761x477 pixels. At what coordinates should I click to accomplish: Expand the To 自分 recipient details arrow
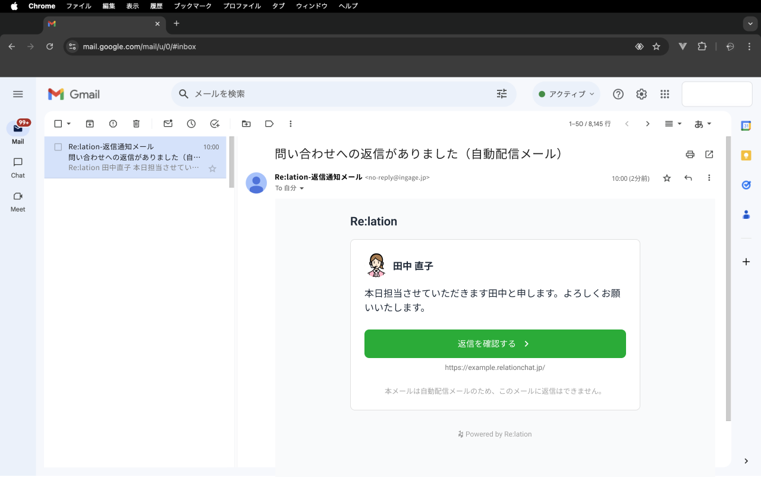pyautogui.click(x=301, y=189)
